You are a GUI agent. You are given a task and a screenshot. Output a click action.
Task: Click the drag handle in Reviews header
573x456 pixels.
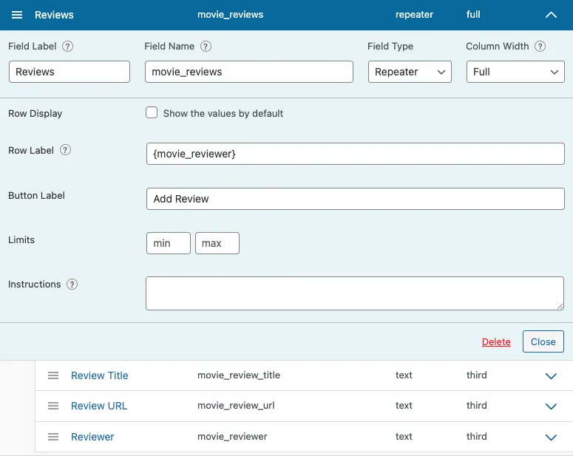coord(17,15)
